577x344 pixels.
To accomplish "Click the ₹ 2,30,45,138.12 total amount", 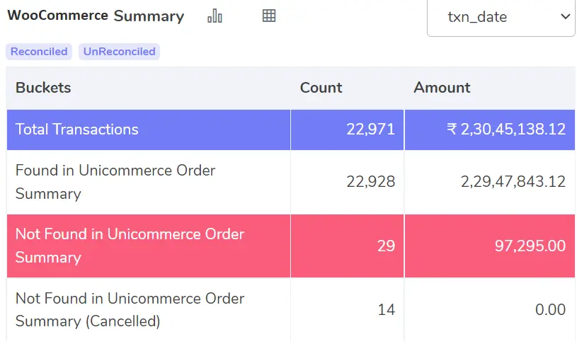I will pyautogui.click(x=506, y=130).
